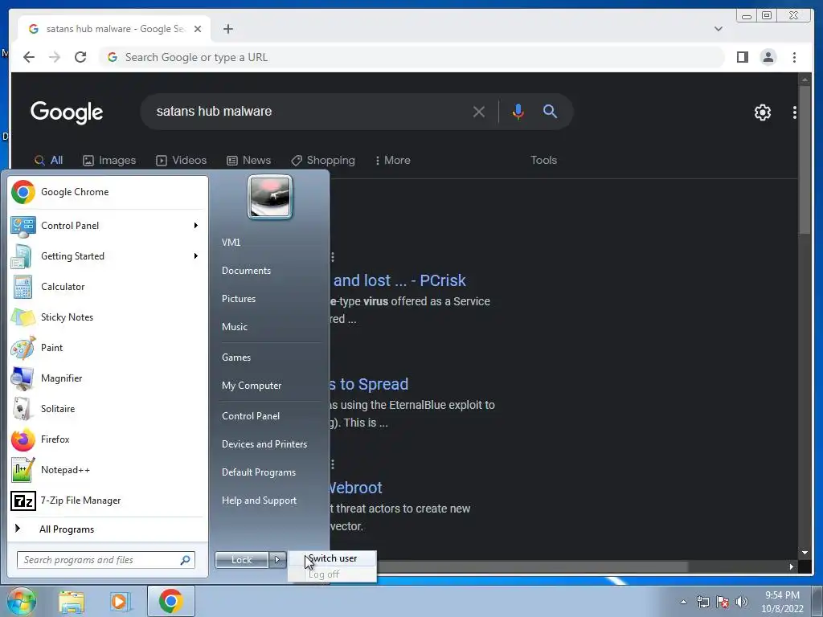Open Documents from Start menu
Image resolution: width=823 pixels, height=617 pixels.
246,271
